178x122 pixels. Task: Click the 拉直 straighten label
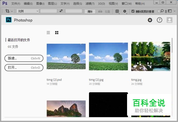pyautogui.click(x=107, y=12)
